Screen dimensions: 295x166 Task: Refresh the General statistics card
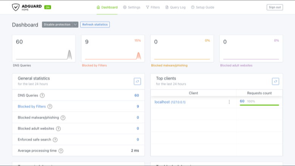(137, 81)
